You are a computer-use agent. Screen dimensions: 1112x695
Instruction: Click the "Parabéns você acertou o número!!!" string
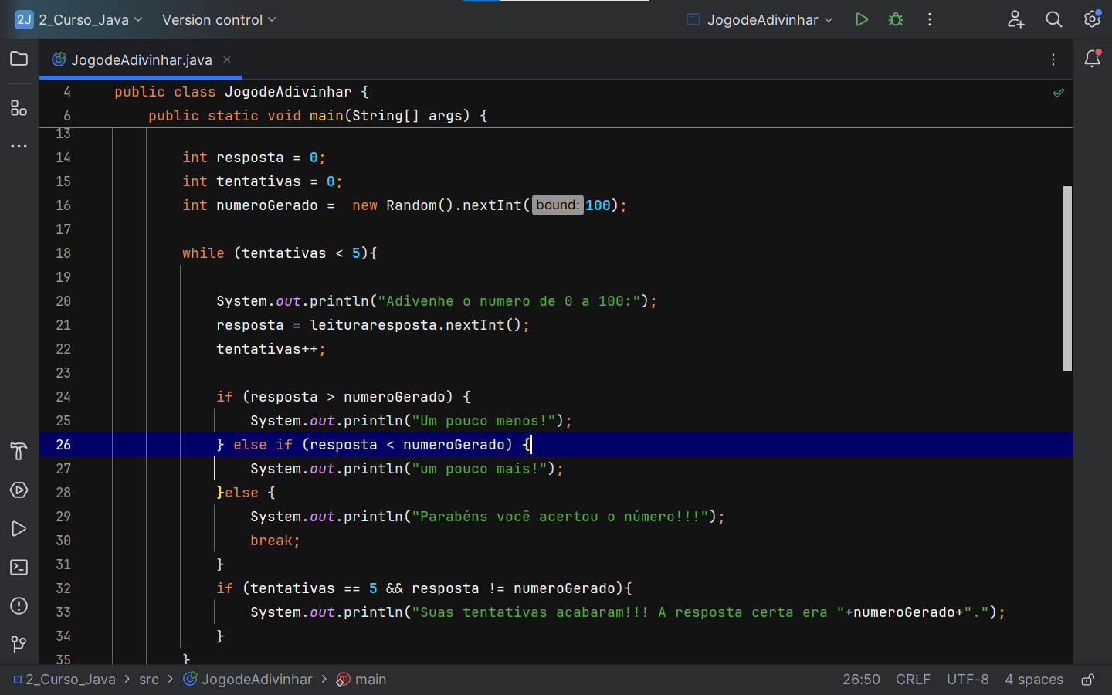point(561,517)
